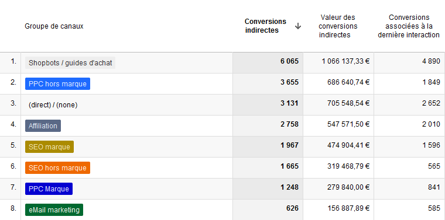This screenshot has height=220, width=445.
Task: Click the 6 065 indirect conversions cell
Action: coord(289,61)
